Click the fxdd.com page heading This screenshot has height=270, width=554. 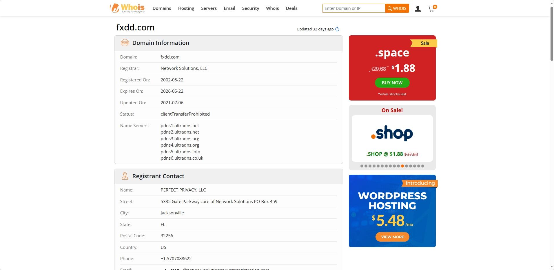pos(135,28)
